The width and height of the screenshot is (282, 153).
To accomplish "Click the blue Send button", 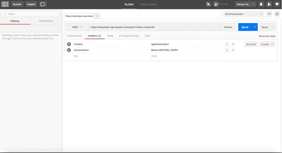I will pyautogui.click(x=245, y=27).
